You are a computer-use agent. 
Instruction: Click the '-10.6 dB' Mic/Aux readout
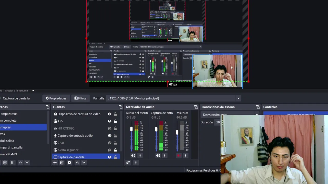click(x=181, y=118)
